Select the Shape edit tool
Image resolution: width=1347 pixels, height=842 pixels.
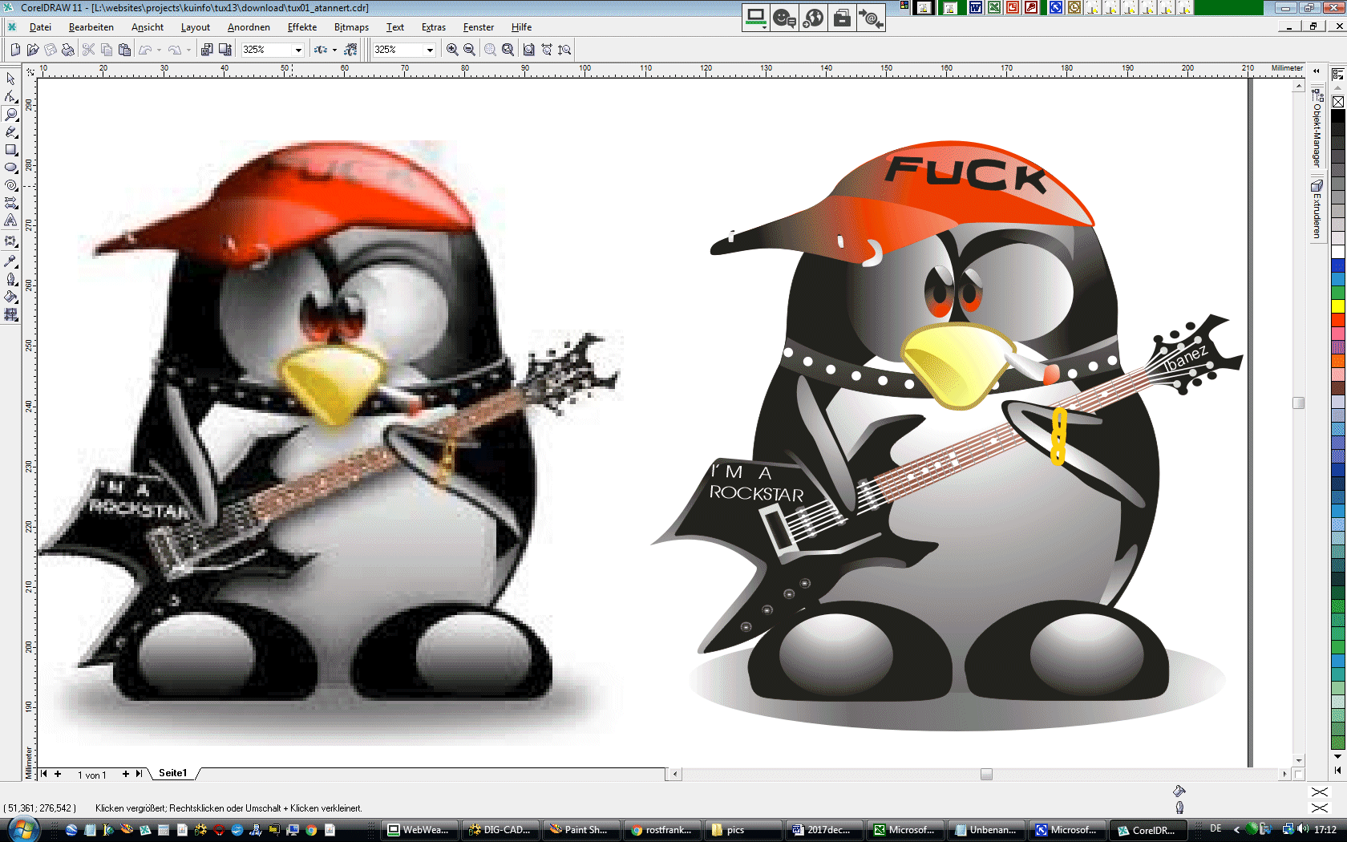(x=10, y=96)
